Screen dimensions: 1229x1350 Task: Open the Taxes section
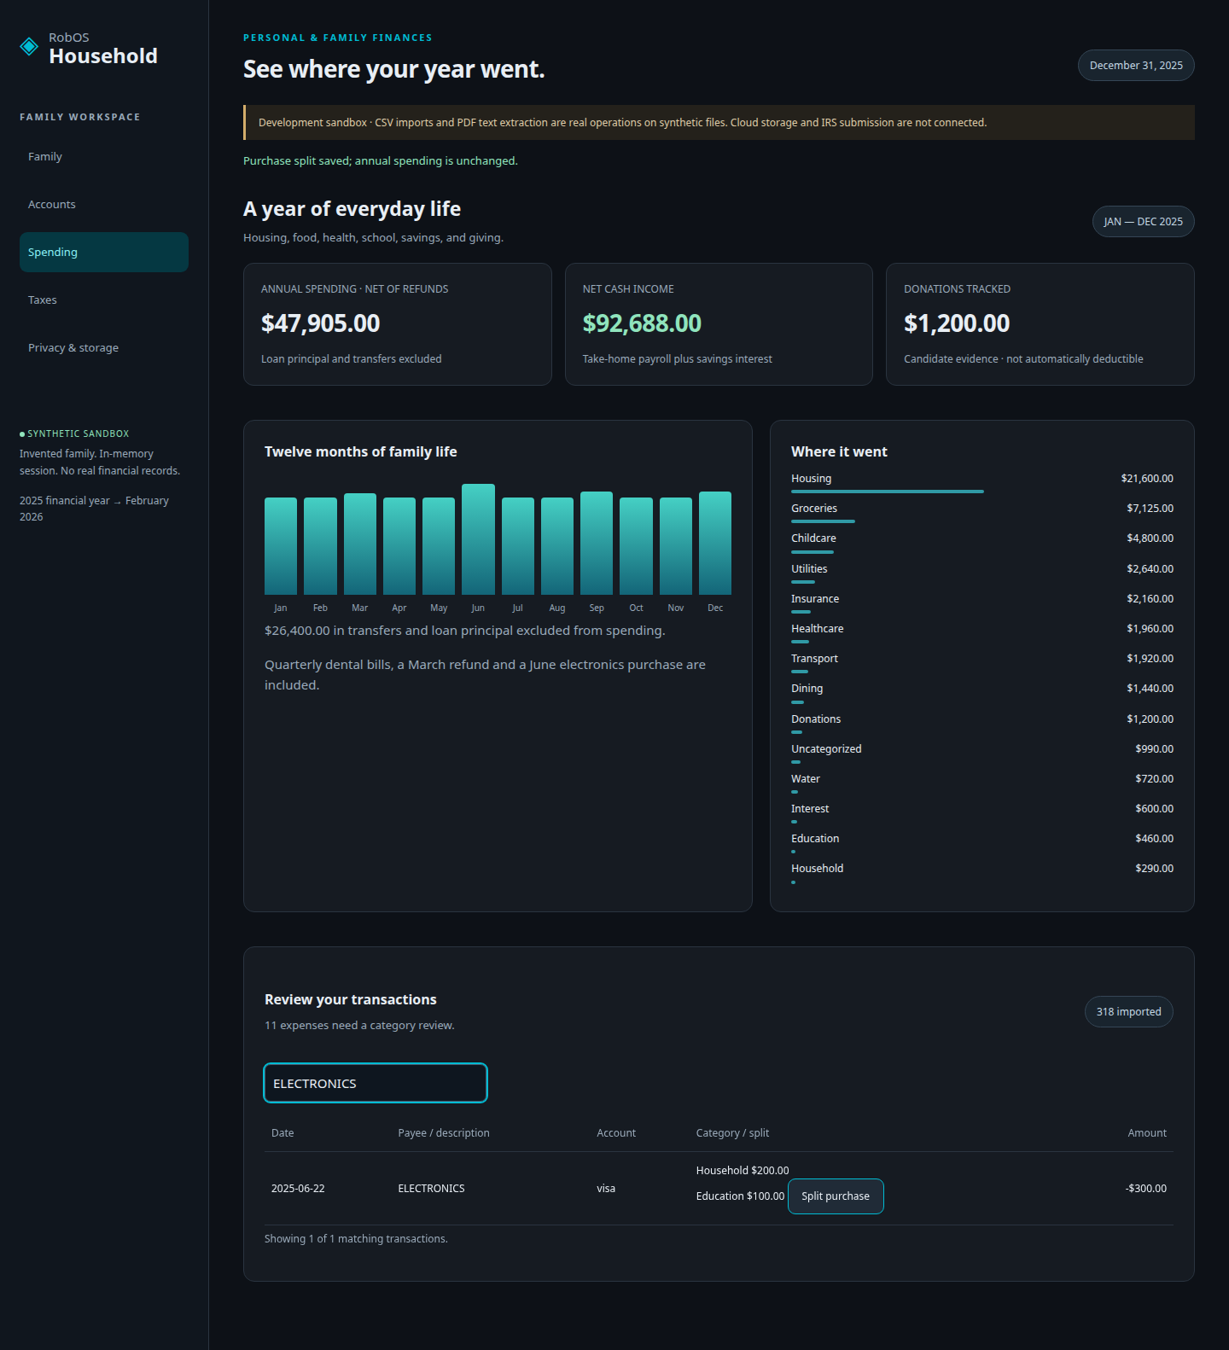[104, 300]
